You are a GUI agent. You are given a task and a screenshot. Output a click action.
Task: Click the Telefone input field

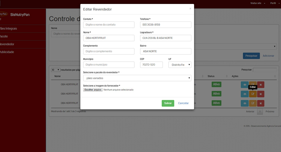(x=166, y=25)
